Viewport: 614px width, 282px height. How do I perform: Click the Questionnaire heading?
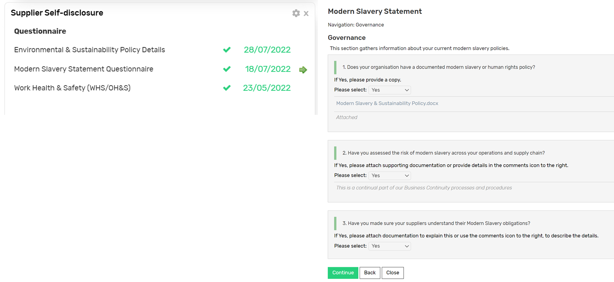(40, 31)
